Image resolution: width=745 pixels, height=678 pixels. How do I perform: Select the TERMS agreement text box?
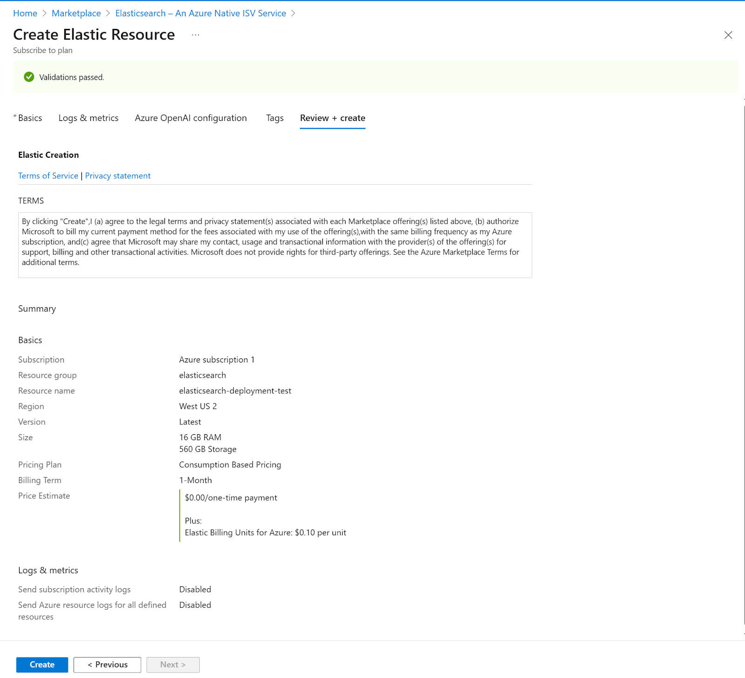(275, 245)
